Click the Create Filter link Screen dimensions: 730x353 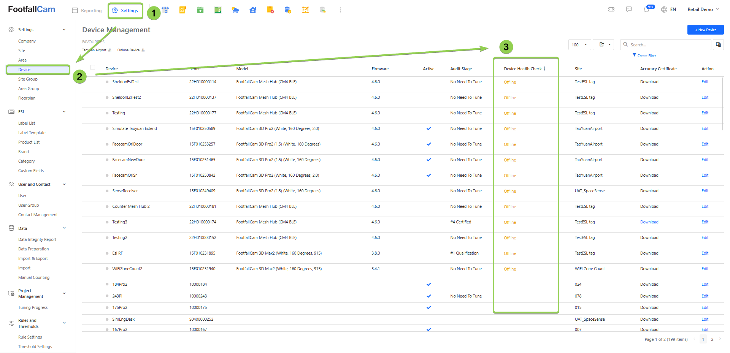tap(646, 56)
